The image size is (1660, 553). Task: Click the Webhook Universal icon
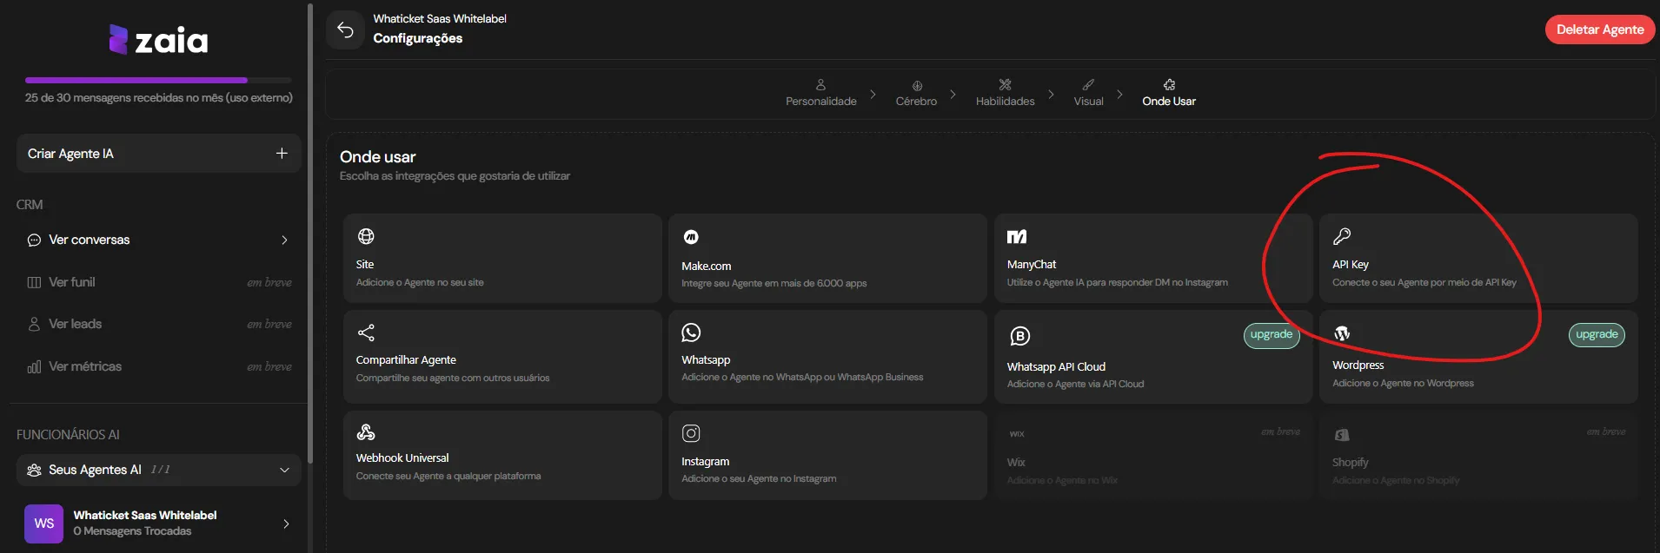[366, 431]
